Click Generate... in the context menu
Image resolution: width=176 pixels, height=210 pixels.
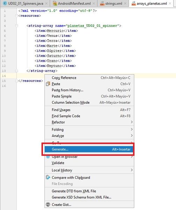(89, 149)
